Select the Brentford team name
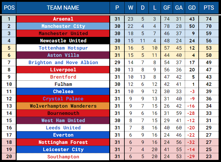This screenshot has width=221, height=162. tap(63, 77)
